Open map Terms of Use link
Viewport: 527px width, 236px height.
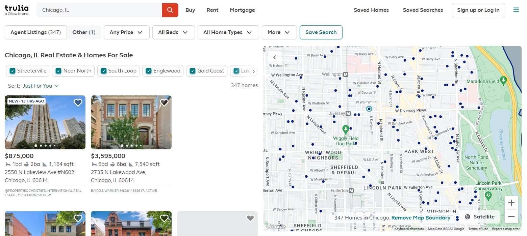(x=478, y=229)
